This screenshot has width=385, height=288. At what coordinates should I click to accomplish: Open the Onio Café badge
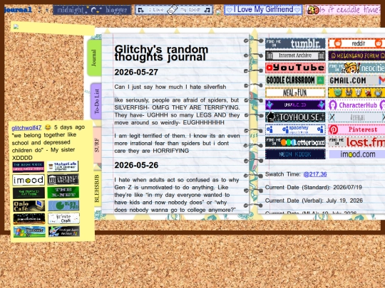[x=29, y=206]
